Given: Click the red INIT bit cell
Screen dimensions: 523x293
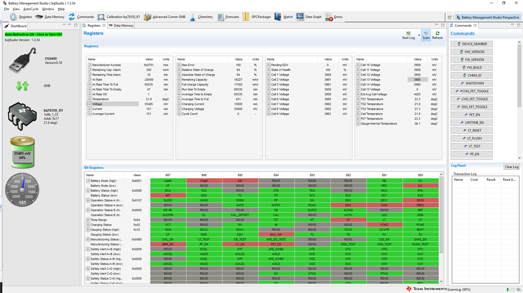Looking at the screenshot, I should click(168, 196).
